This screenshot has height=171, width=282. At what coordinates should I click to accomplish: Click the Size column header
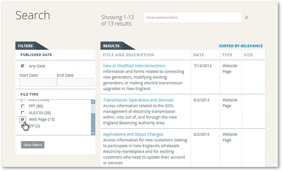(248, 55)
